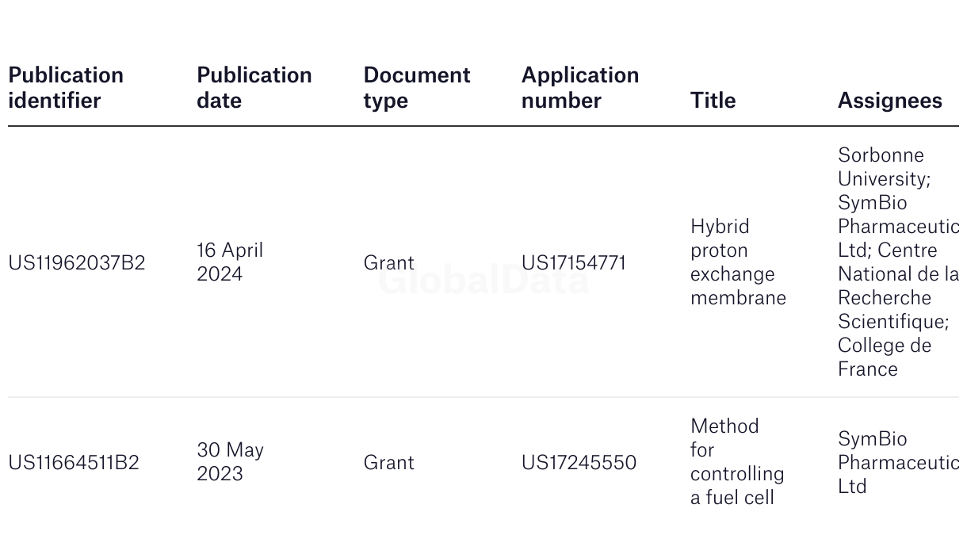
Task: Select Grant cell for US11664511B2
Action: point(388,462)
